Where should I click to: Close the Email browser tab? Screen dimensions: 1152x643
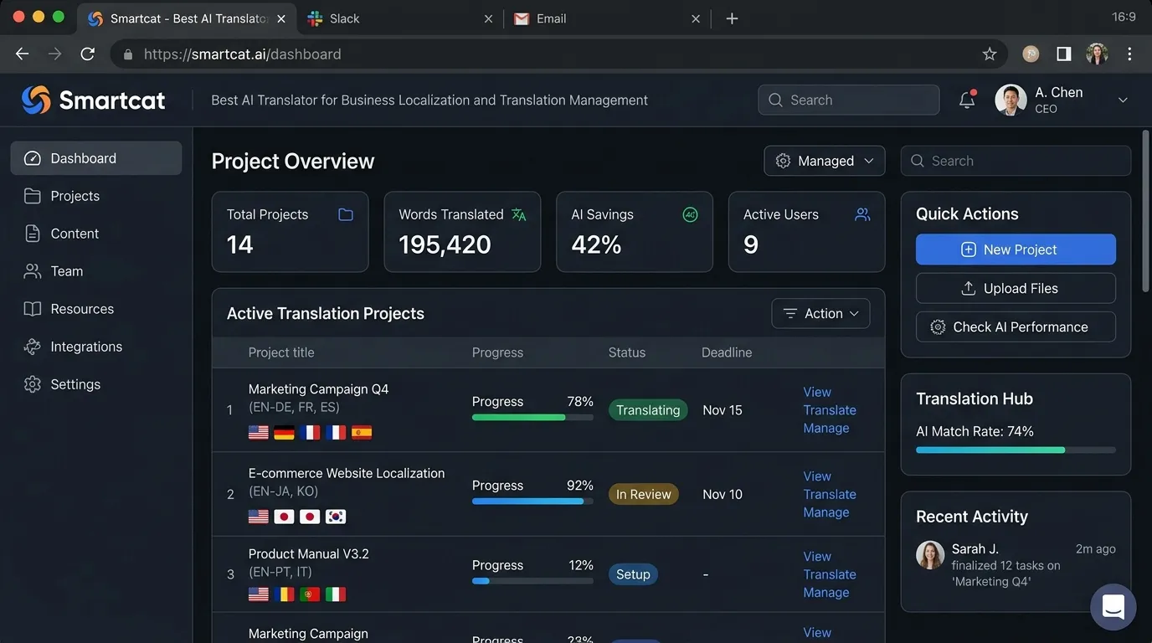pyautogui.click(x=695, y=18)
